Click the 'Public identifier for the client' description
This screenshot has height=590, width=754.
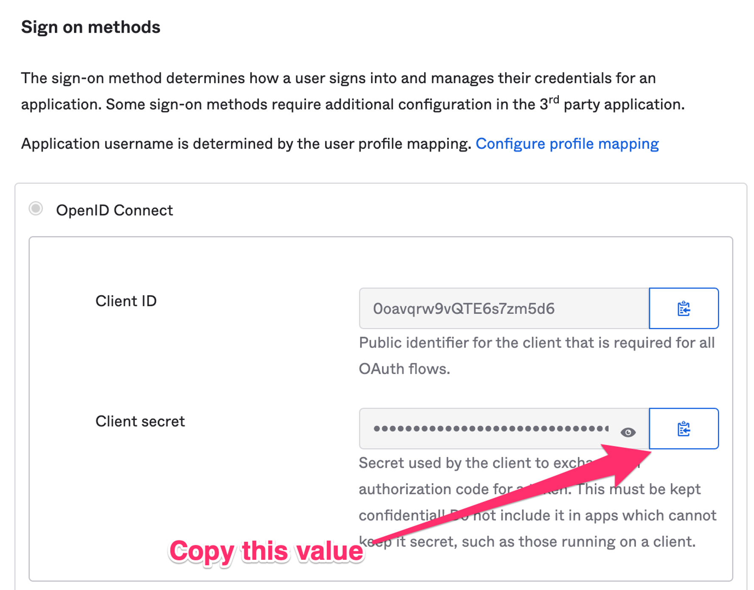click(x=537, y=355)
